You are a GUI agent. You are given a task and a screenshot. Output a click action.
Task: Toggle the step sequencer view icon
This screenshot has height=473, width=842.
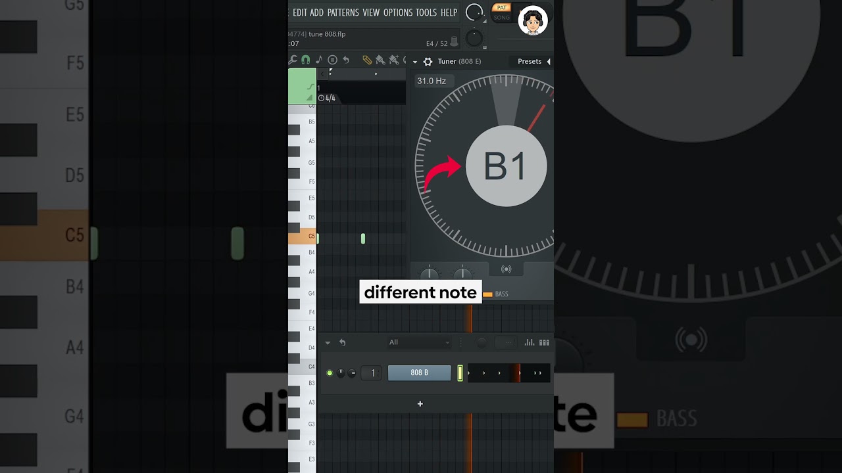544,342
